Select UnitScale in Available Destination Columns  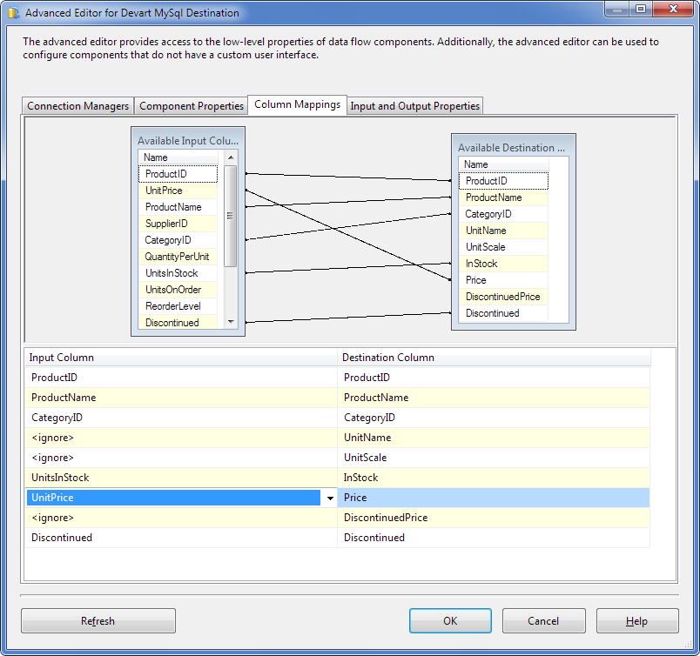tap(503, 247)
